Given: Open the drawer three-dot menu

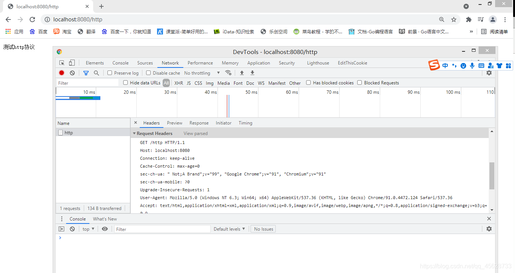Looking at the screenshot, I should (x=62, y=219).
